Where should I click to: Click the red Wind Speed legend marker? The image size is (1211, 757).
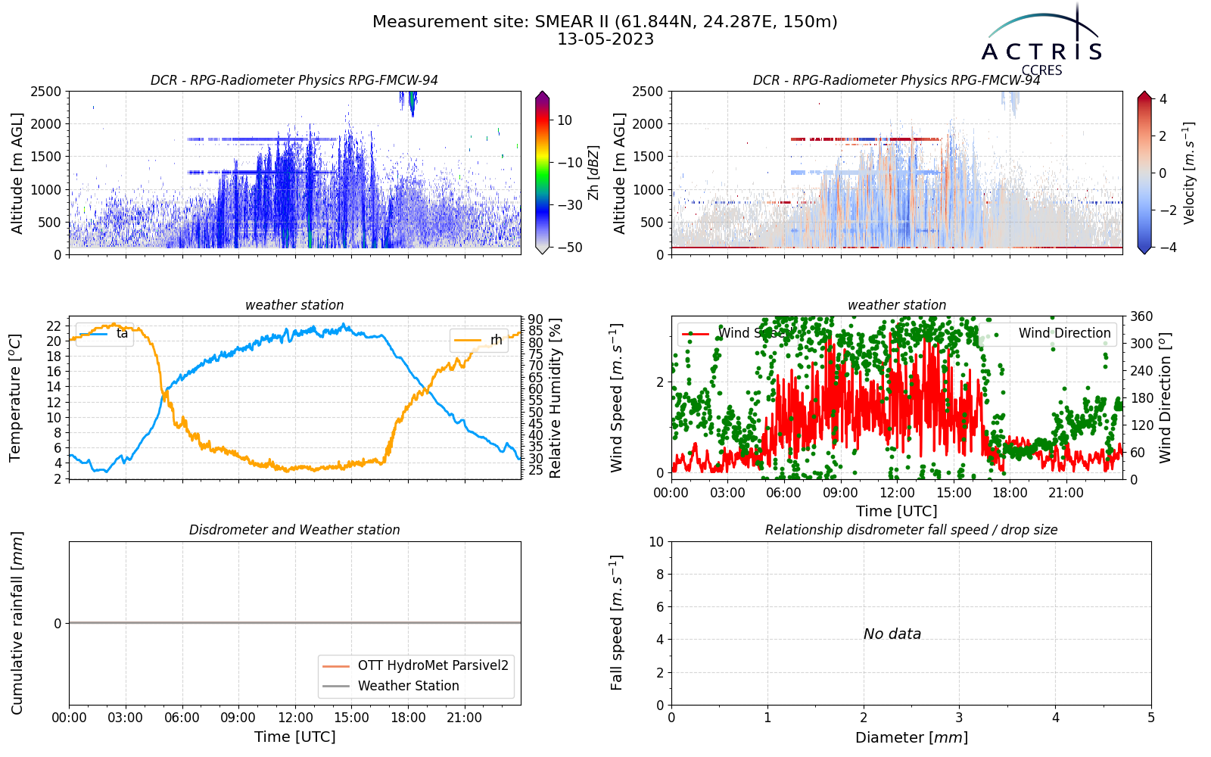click(x=696, y=334)
